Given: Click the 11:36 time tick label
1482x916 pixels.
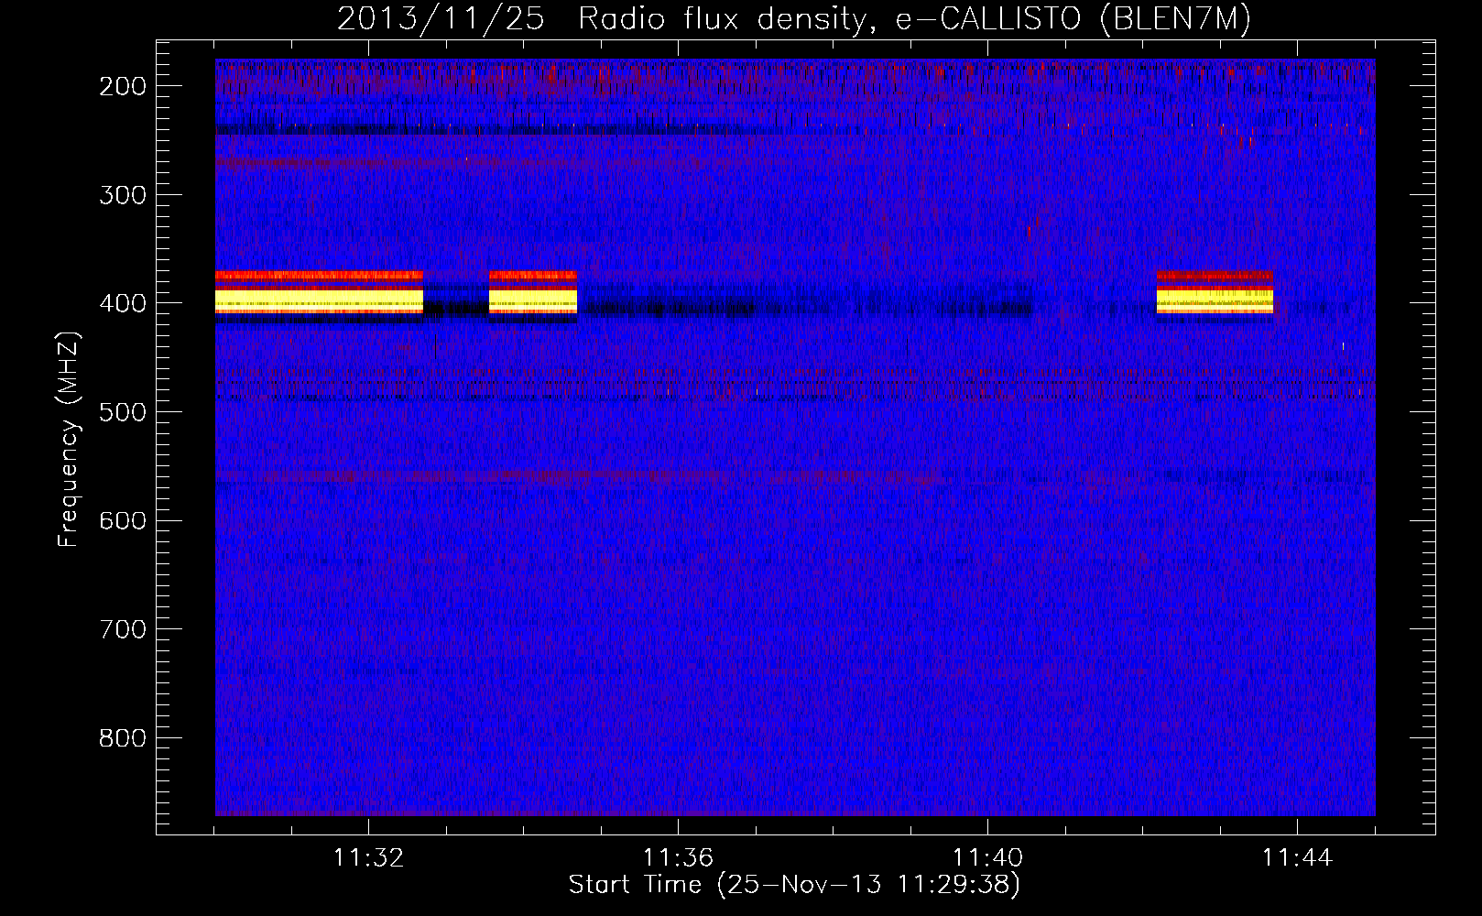Looking at the screenshot, I should (678, 857).
